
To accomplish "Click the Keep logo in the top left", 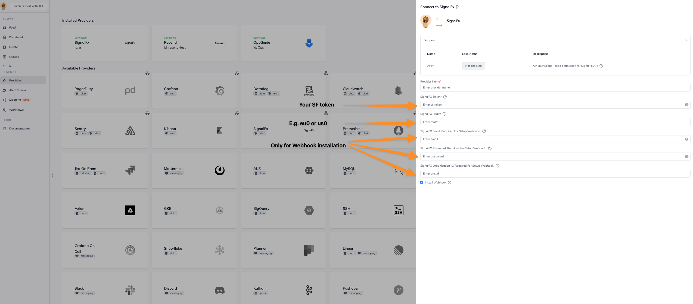I will click(x=4, y=6).
